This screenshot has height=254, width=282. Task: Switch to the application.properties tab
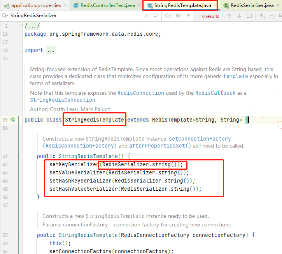[x=36, y=5]
